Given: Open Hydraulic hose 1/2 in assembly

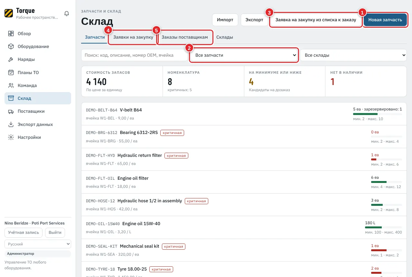Looking at the screenshot, I should point(244,205).
